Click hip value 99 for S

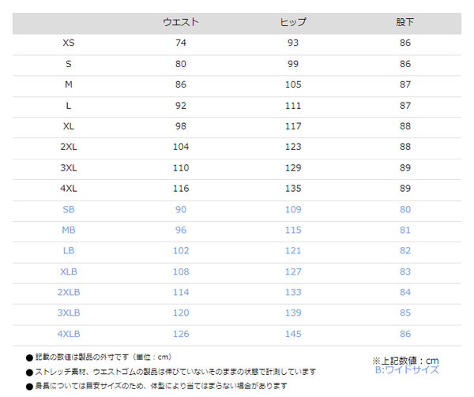click(x=293, y=64)
